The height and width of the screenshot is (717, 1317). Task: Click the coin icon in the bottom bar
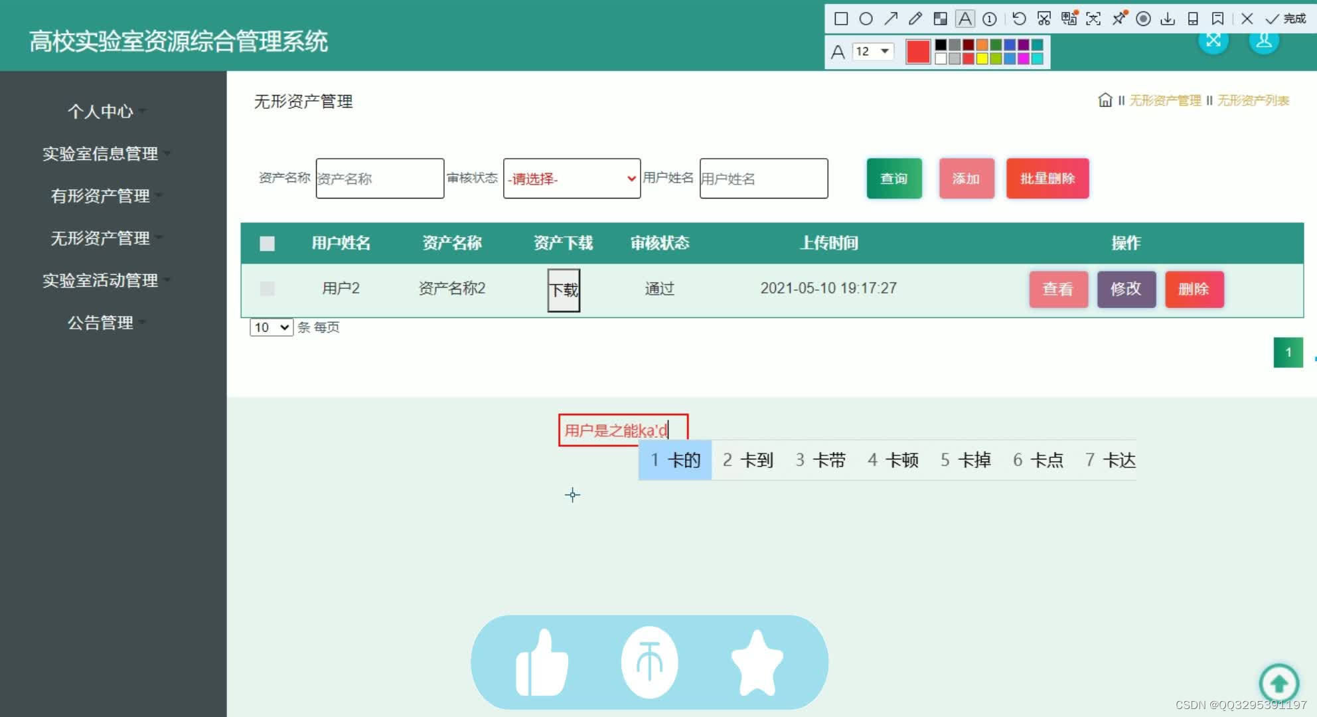click(x=649, y=663)
